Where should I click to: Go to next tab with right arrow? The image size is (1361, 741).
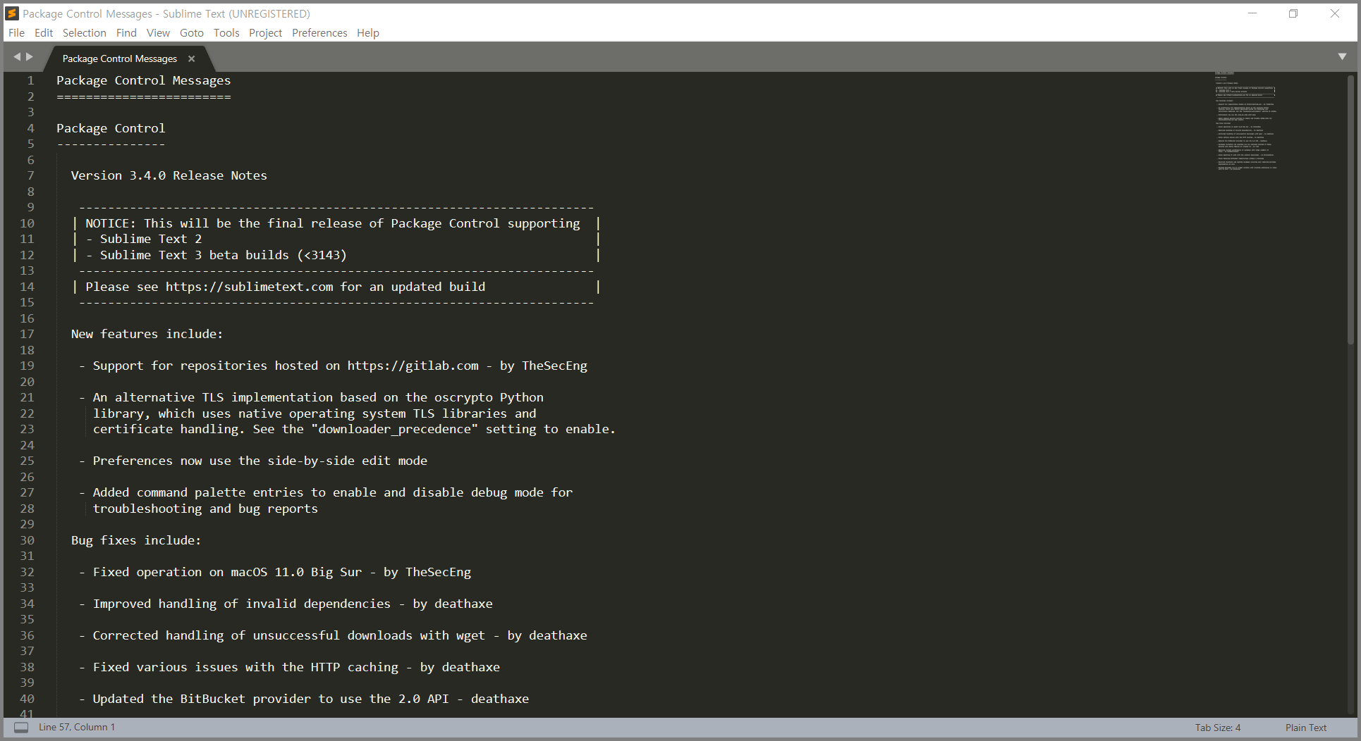pyautogui.click(x=30, y=57)
